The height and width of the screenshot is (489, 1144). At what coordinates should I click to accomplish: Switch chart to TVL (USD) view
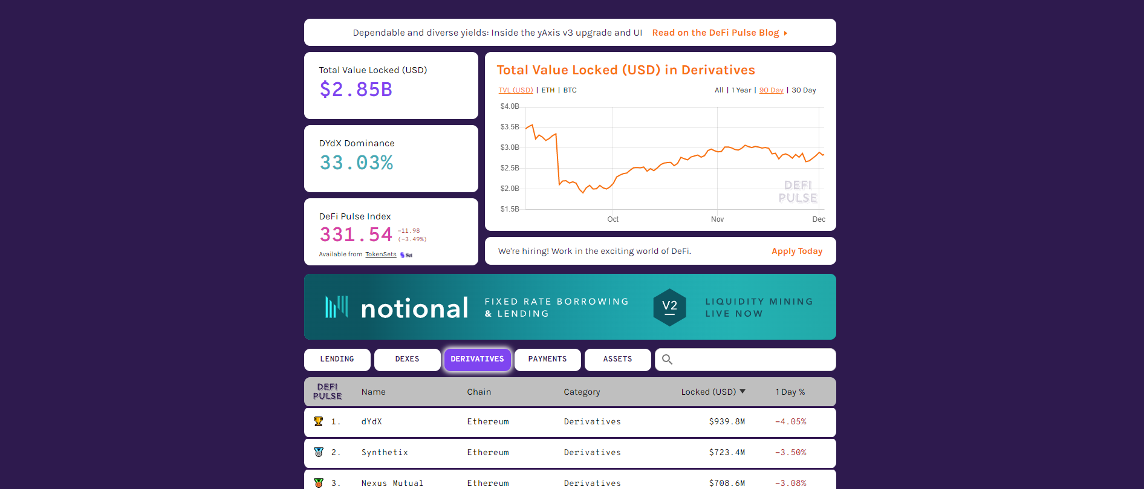[x=515, y=90]
